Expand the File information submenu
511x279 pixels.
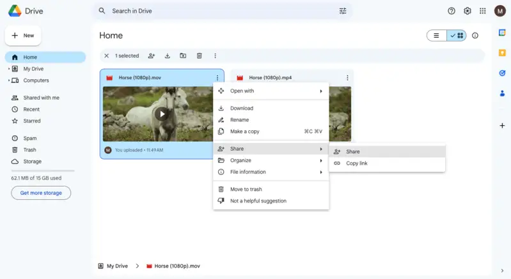coord(271,172)
